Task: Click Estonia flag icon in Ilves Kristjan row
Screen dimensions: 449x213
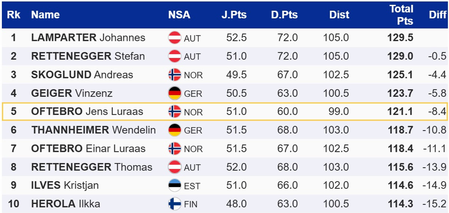Action: (175, 185)
